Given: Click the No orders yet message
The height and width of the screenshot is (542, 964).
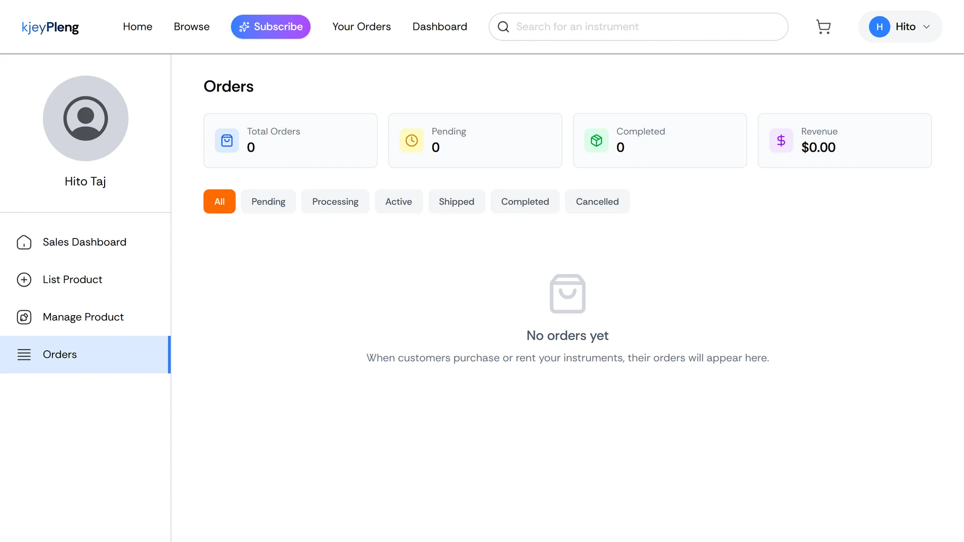Looking at the screenshot, I should (x=567, y=335).
